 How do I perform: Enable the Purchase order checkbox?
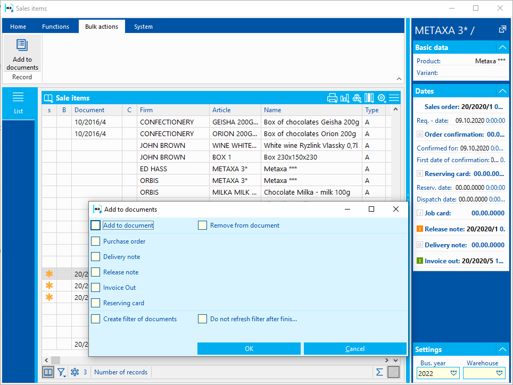click(x=95, y=241)
